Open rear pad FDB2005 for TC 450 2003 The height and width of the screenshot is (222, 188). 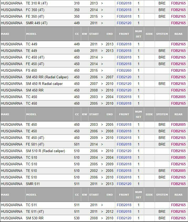[178, 97]
